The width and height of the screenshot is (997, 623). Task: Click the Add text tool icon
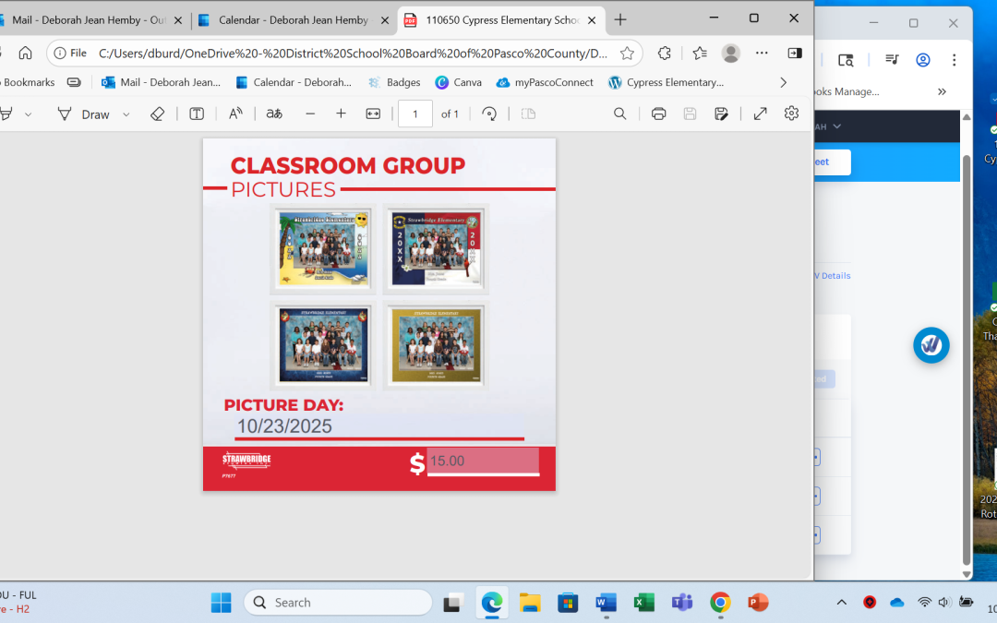point(197,114)
